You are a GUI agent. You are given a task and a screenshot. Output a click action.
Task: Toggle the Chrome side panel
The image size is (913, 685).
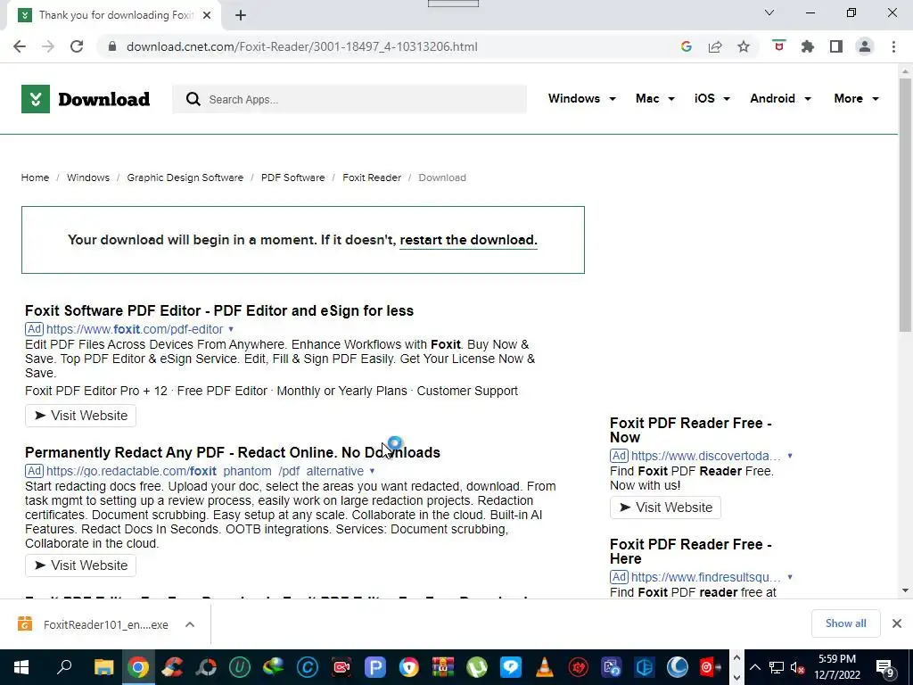tap(836, 46)
